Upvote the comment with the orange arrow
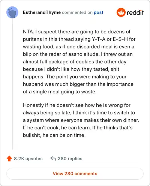This screenshot has width=150, height=186. pyautogui.click(x=9, y=159)
